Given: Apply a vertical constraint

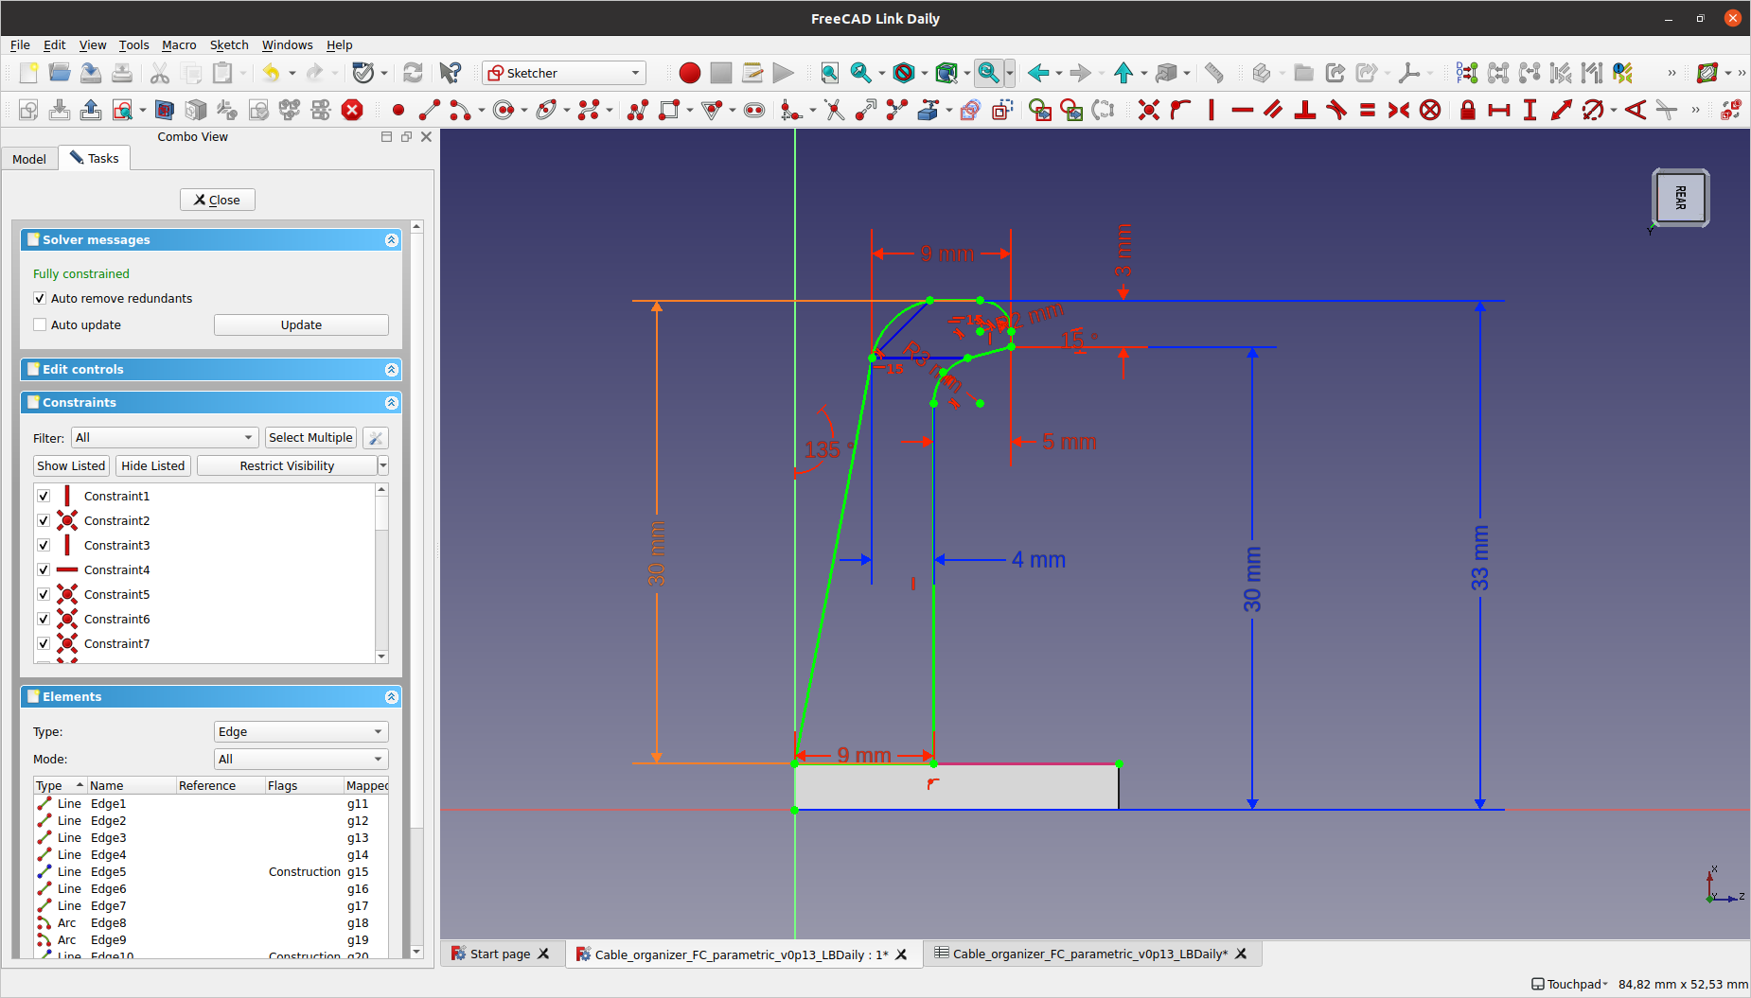Looking at the screenshot, I should coord(1212,110).
